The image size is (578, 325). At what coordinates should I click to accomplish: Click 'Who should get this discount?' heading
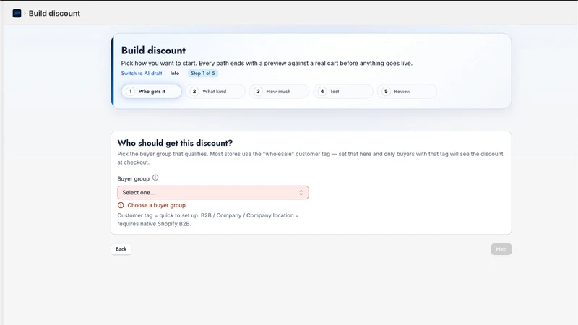click(175, 143)
